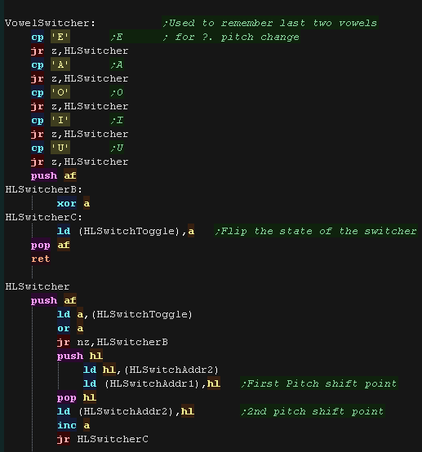Click the HLSwitcherB label line
This screenshot has height=452, width=422.
click(x=44, y=189)
